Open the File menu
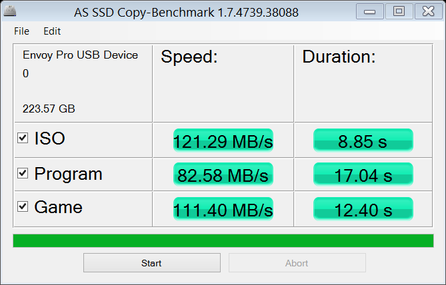Viewport: 446px width, 285px height. pyautogui.click(x=21, y=31)
